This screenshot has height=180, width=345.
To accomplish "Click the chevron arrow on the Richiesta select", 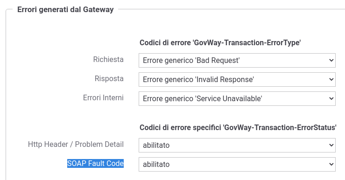I will coord(331,60).
